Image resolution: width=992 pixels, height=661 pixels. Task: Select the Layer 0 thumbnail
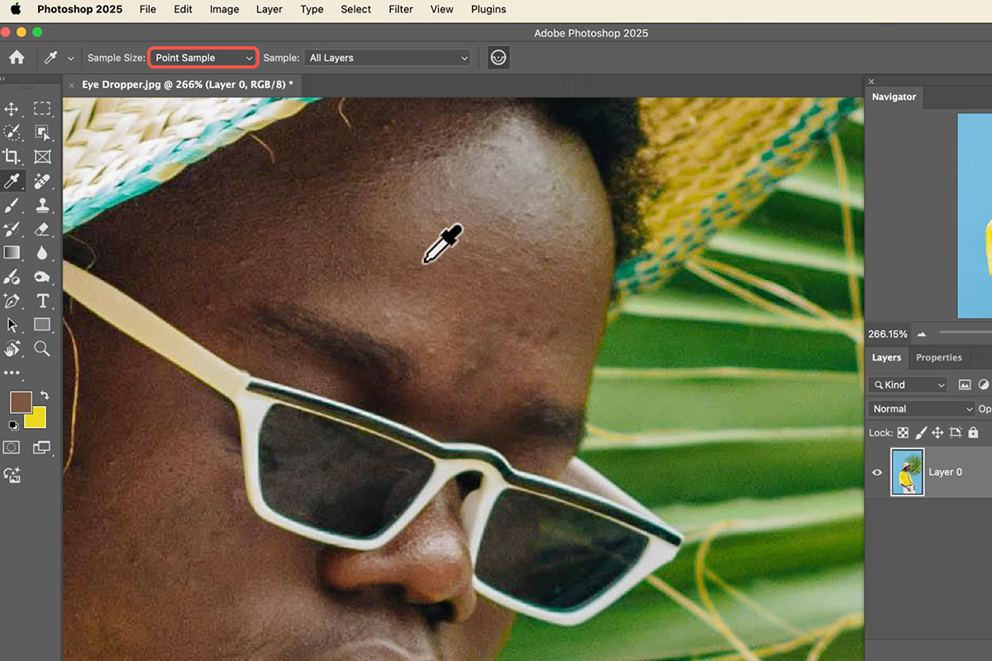907,472
